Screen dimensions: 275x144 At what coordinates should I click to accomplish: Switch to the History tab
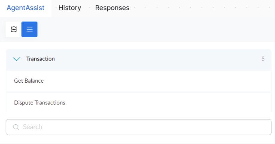(70, 8)
